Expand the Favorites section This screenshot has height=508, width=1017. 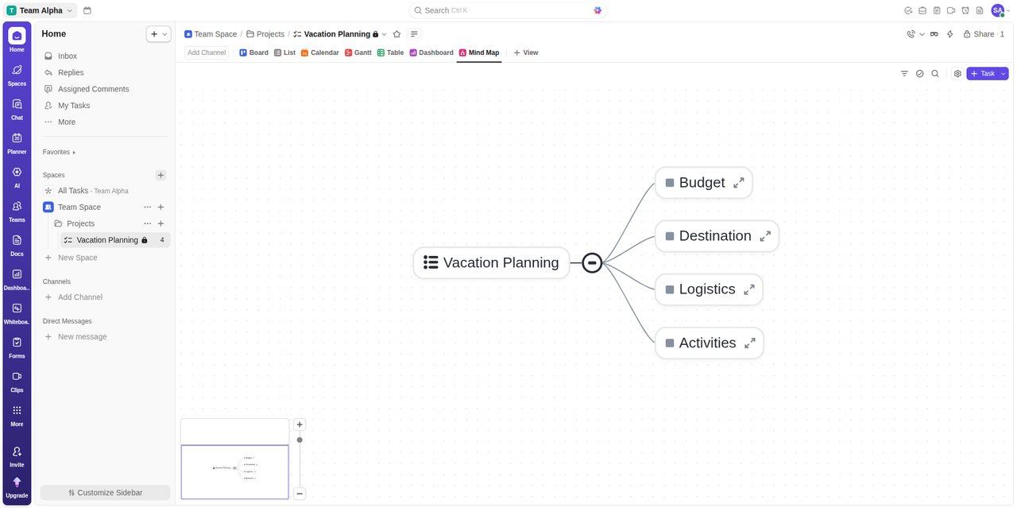pos(59,152)
